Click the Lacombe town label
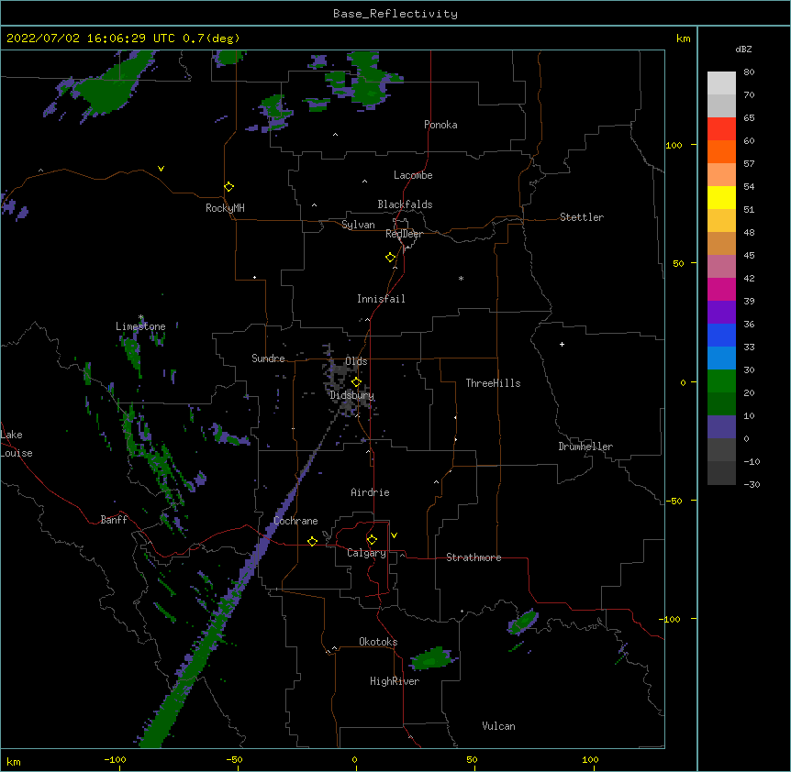791x772 pixels. coord(413,175)
